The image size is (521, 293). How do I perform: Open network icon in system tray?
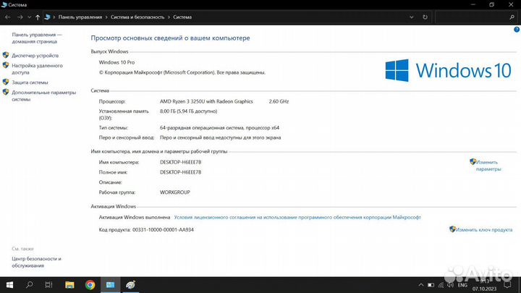(441, 285)
